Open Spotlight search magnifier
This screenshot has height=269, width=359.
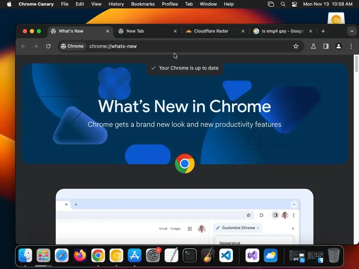(283, 4)
